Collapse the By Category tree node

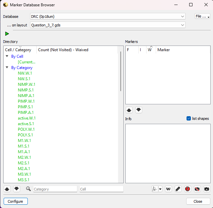(x=7, y=67)
